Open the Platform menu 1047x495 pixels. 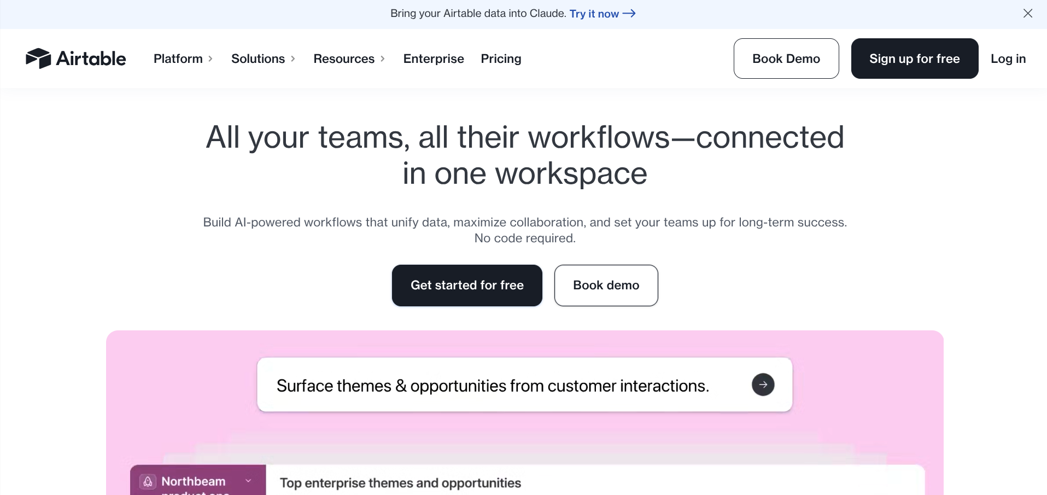click(183, 59)
